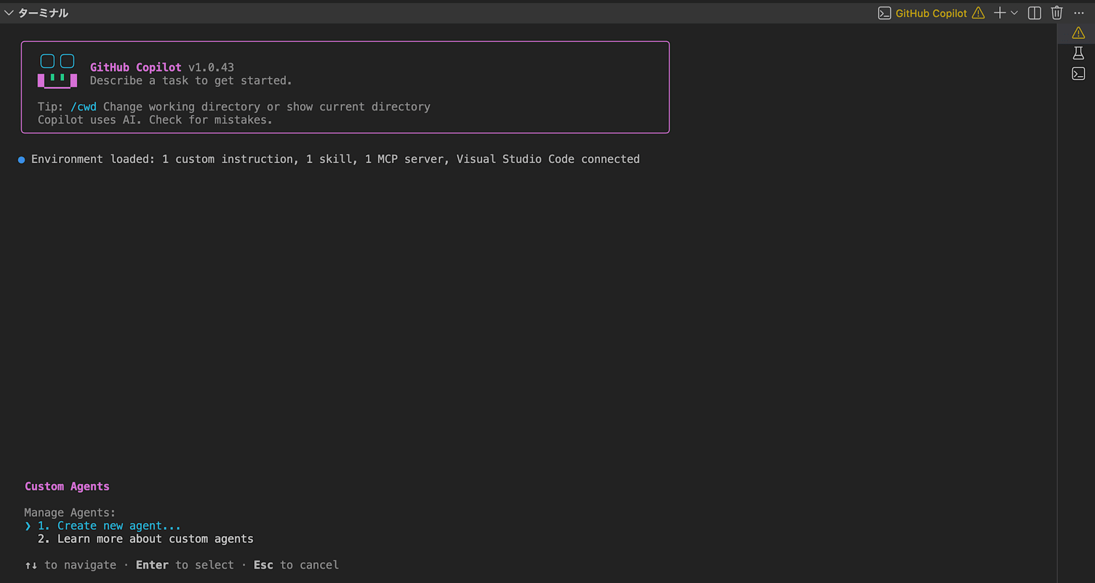This screenshot has width=1095, height=583.
Task: Click "Copilot uses AI. Check for mistakes." notice
Action: pyautogui.click(x=155, y=120)
